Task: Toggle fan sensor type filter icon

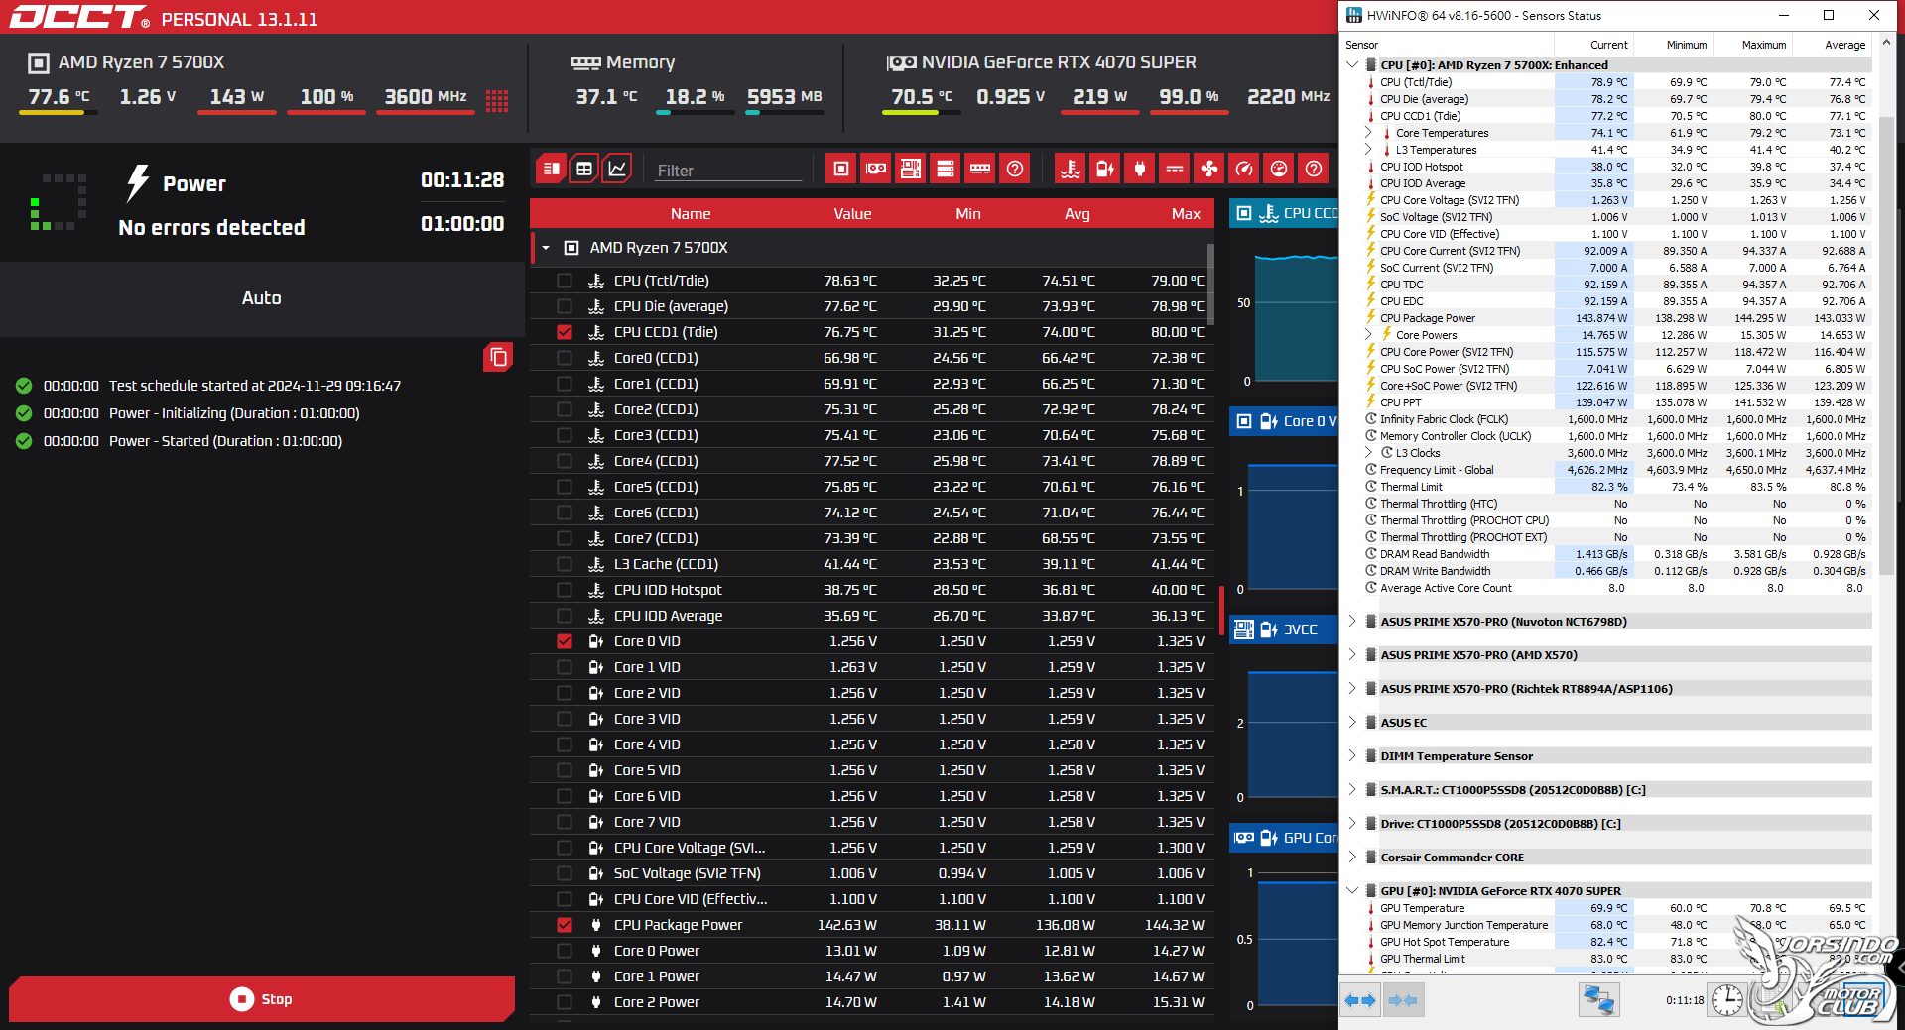Action: (x=1209, y=169)
